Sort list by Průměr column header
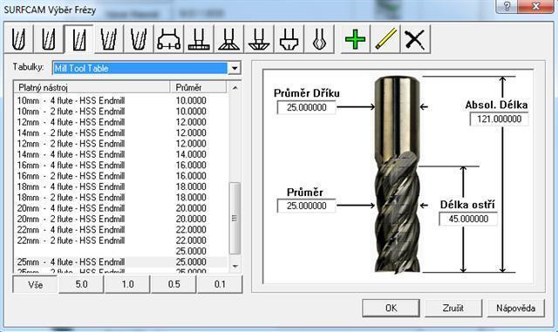Image resolution: width=558 pixels, height=332 pixels. click(198, 87)
